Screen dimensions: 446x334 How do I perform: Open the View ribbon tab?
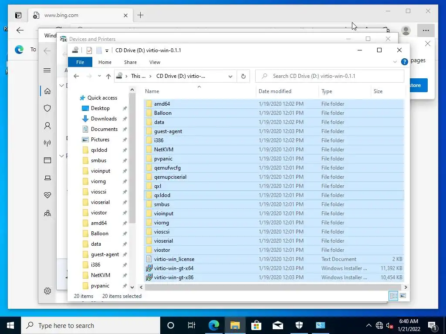coord(155,62)
